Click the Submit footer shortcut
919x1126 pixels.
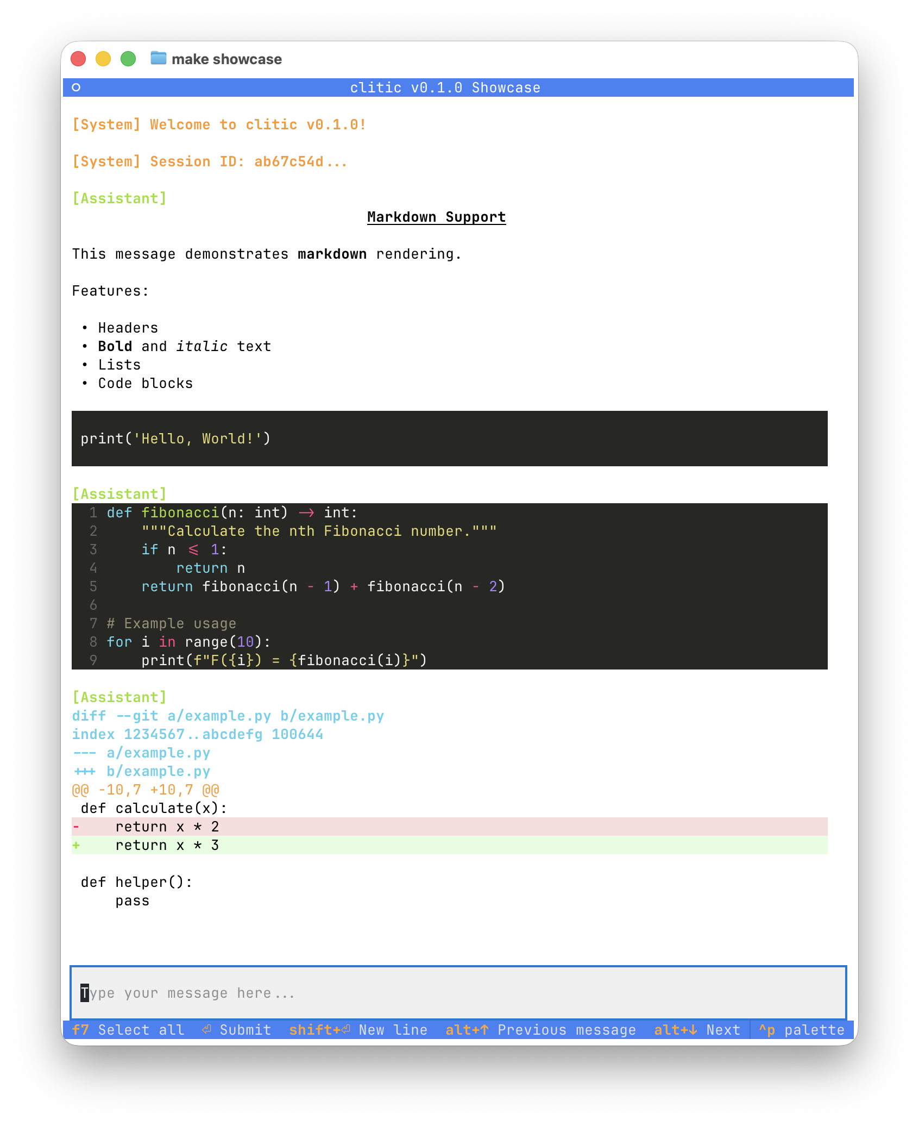click(x=236, y=1030)
